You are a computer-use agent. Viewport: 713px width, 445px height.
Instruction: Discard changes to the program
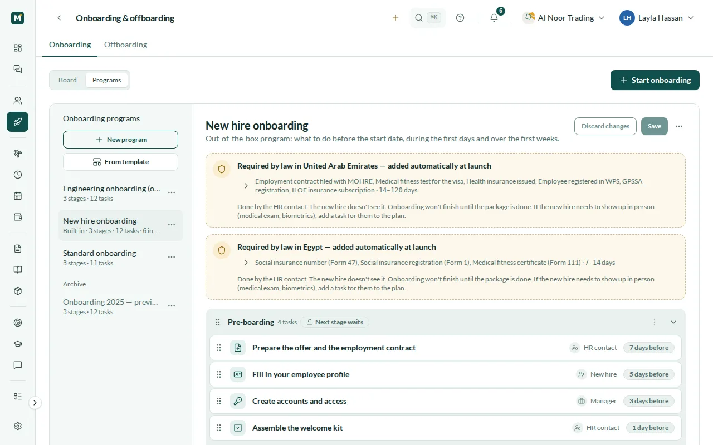(x=605, y=126)
